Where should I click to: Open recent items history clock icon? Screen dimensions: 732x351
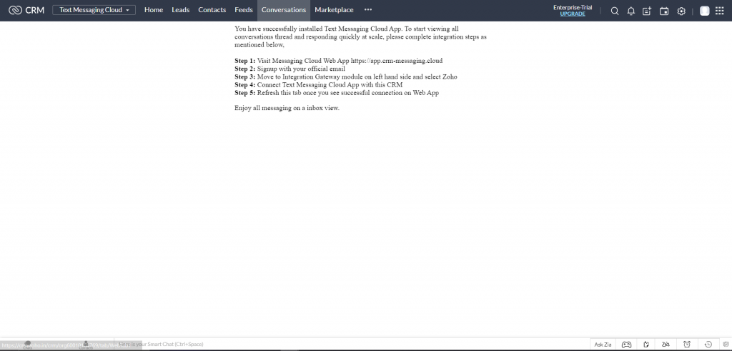708,345
